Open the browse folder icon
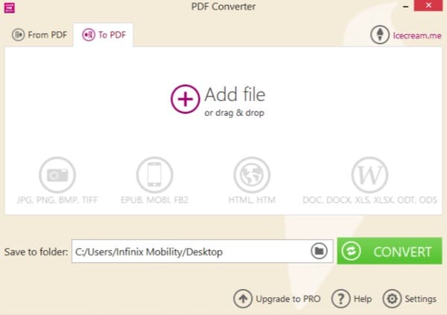The height and width of the screenshot is (315, 447). click(319, 251)
